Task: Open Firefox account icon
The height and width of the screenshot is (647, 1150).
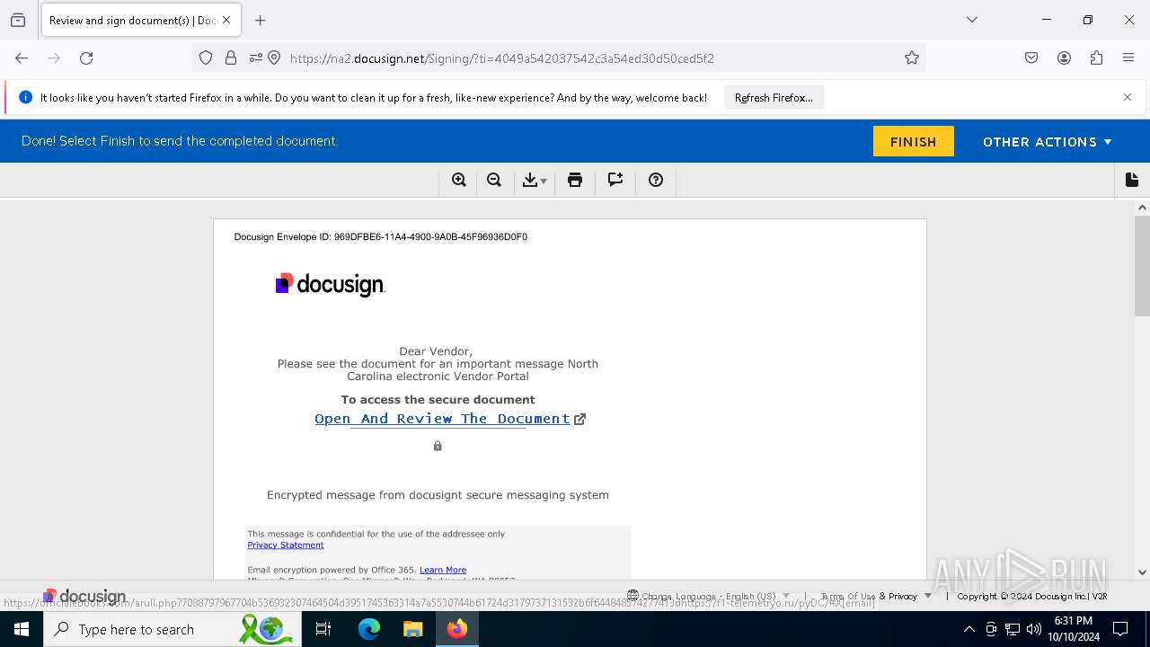Action: coord(1064,58)
